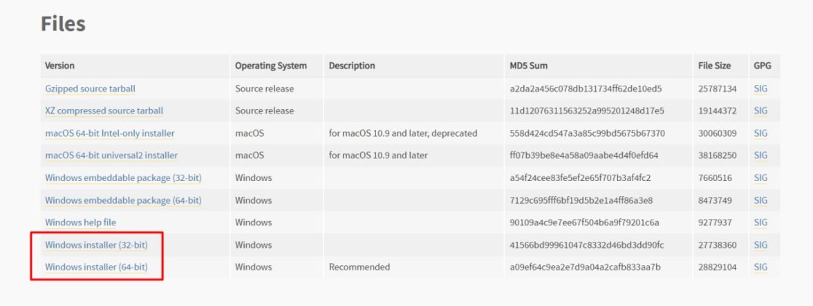
Task: Select macOS 64-bit universal2 installer link
Action: pyautogui.click(x=111, y=155)
